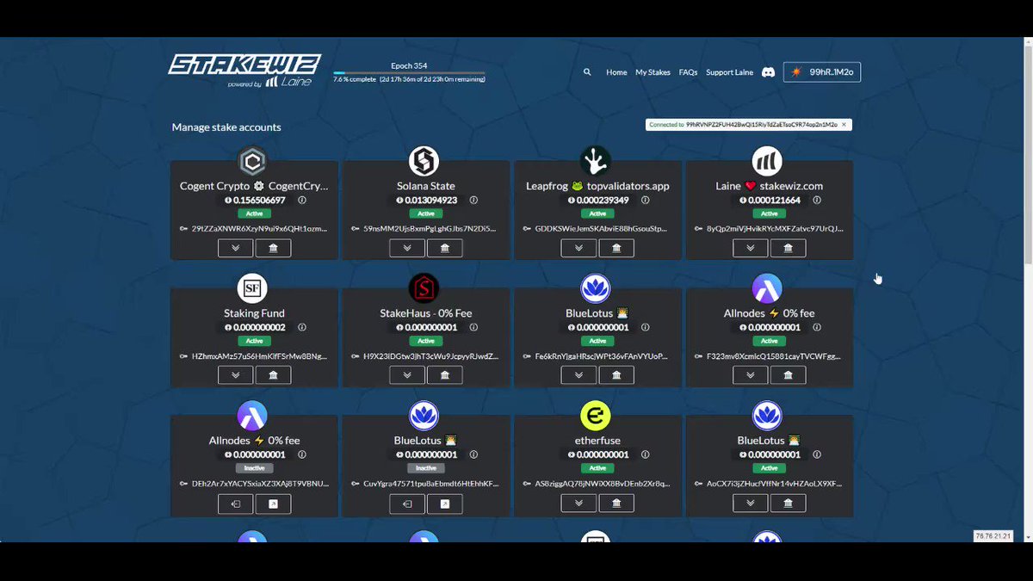1033x581 pixels.
Task: Click BlueLotus logo on Fe6kRnY card
Action: point(595,288)
